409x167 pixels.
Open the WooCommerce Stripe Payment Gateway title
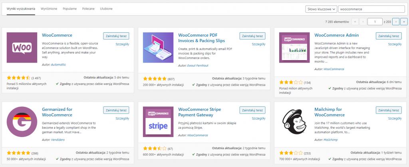click(200, 112)
